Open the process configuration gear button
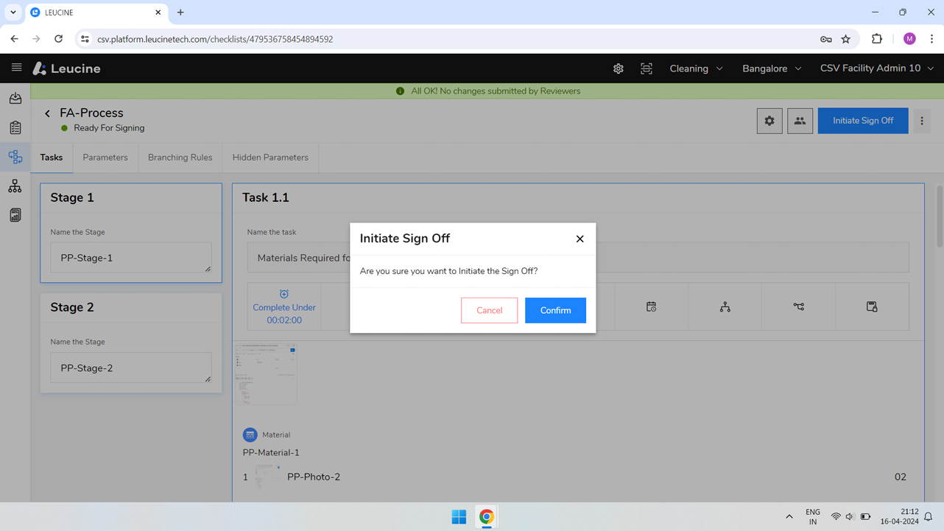 (x=769, y=121)
